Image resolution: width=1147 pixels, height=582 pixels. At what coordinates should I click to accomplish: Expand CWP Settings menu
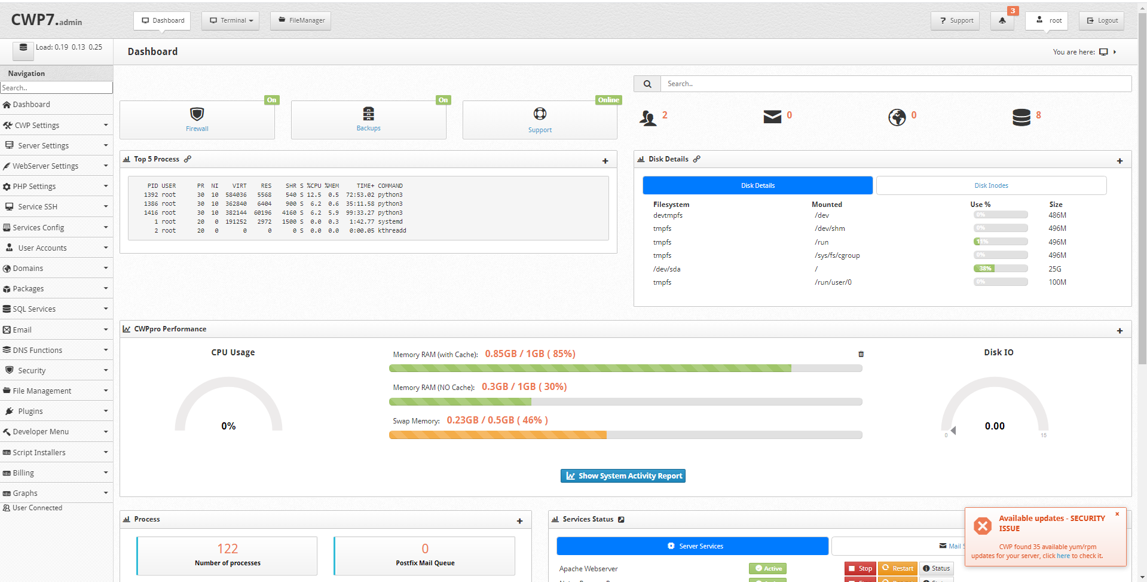pyautogui.click(x=56, y=125)
